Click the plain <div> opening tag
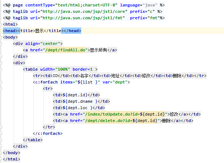This screenshot has height=163, width=224. click(19, 63)
